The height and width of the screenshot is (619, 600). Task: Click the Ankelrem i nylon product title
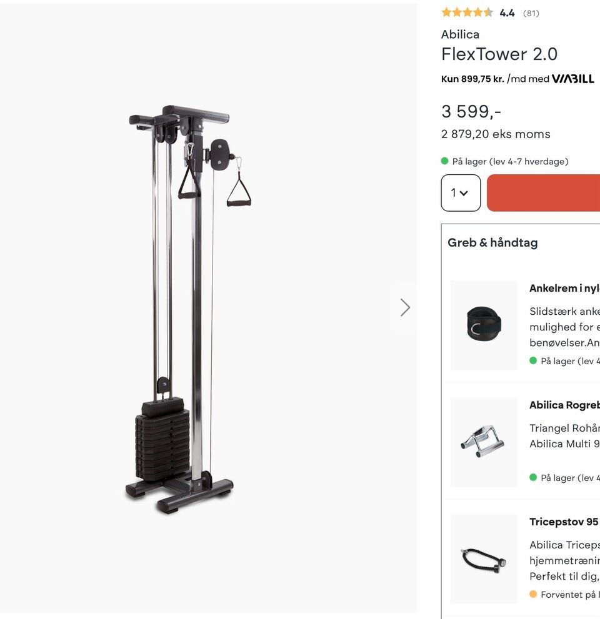(564, 288)
